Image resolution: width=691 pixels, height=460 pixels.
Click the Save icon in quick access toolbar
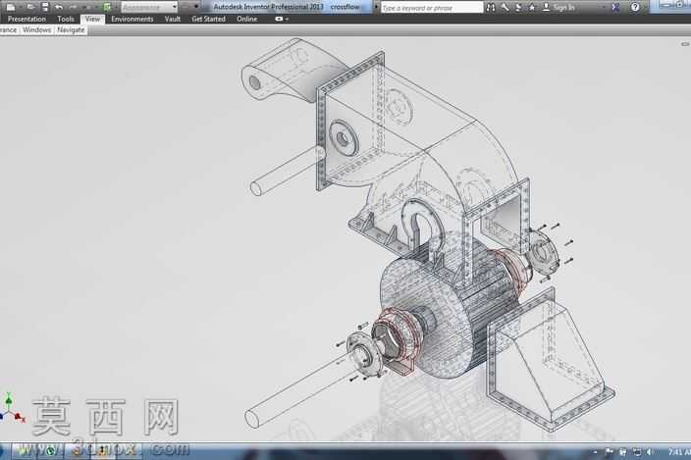point(45,7)
